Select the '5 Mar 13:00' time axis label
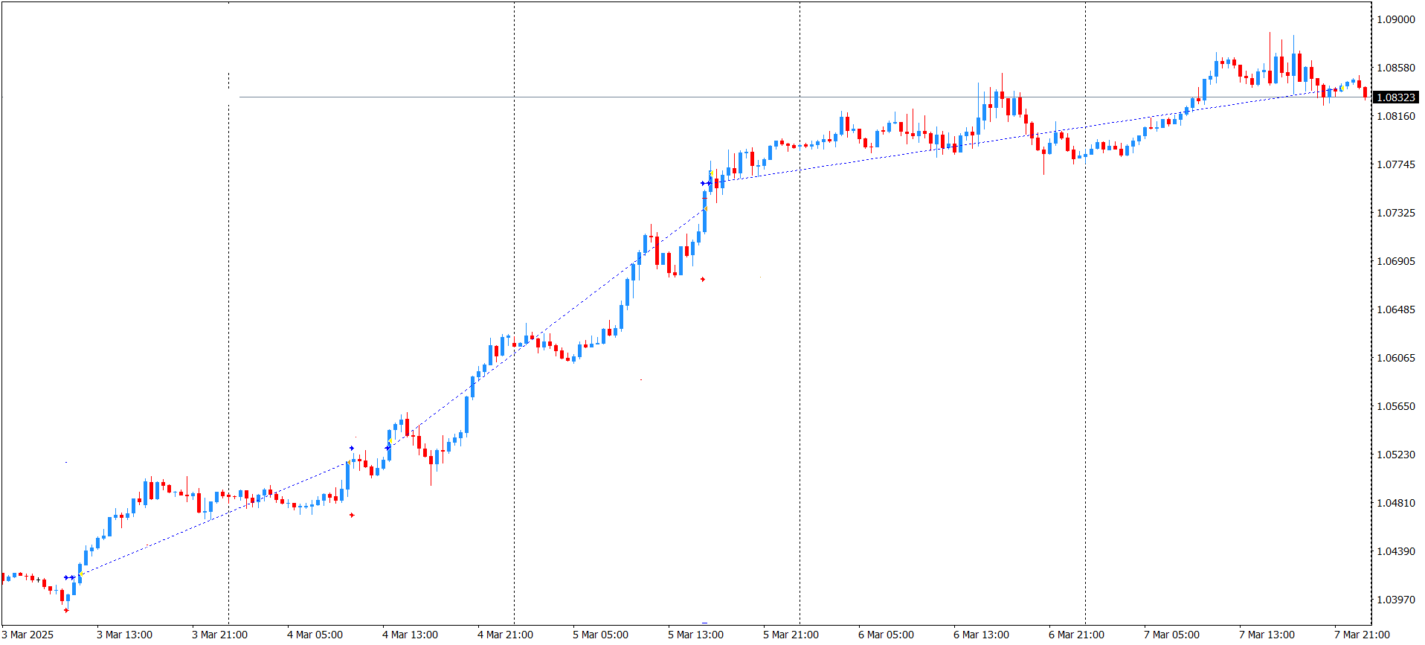The image size is (1425, 645). tap(695, 635)
